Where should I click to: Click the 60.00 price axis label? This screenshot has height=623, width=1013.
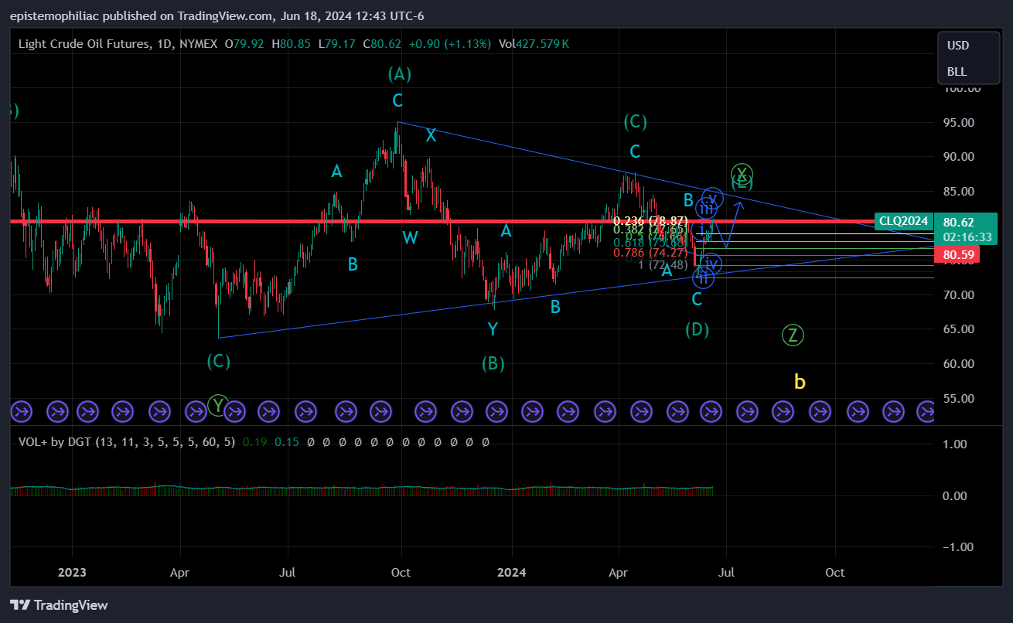[957, 363]
